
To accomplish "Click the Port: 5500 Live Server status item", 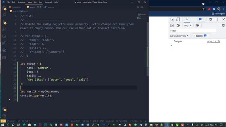I will click(121, 121).
